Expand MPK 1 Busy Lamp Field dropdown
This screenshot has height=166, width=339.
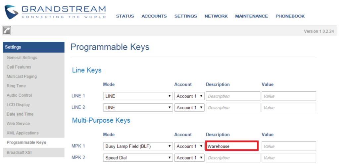(x=138, y=146)
